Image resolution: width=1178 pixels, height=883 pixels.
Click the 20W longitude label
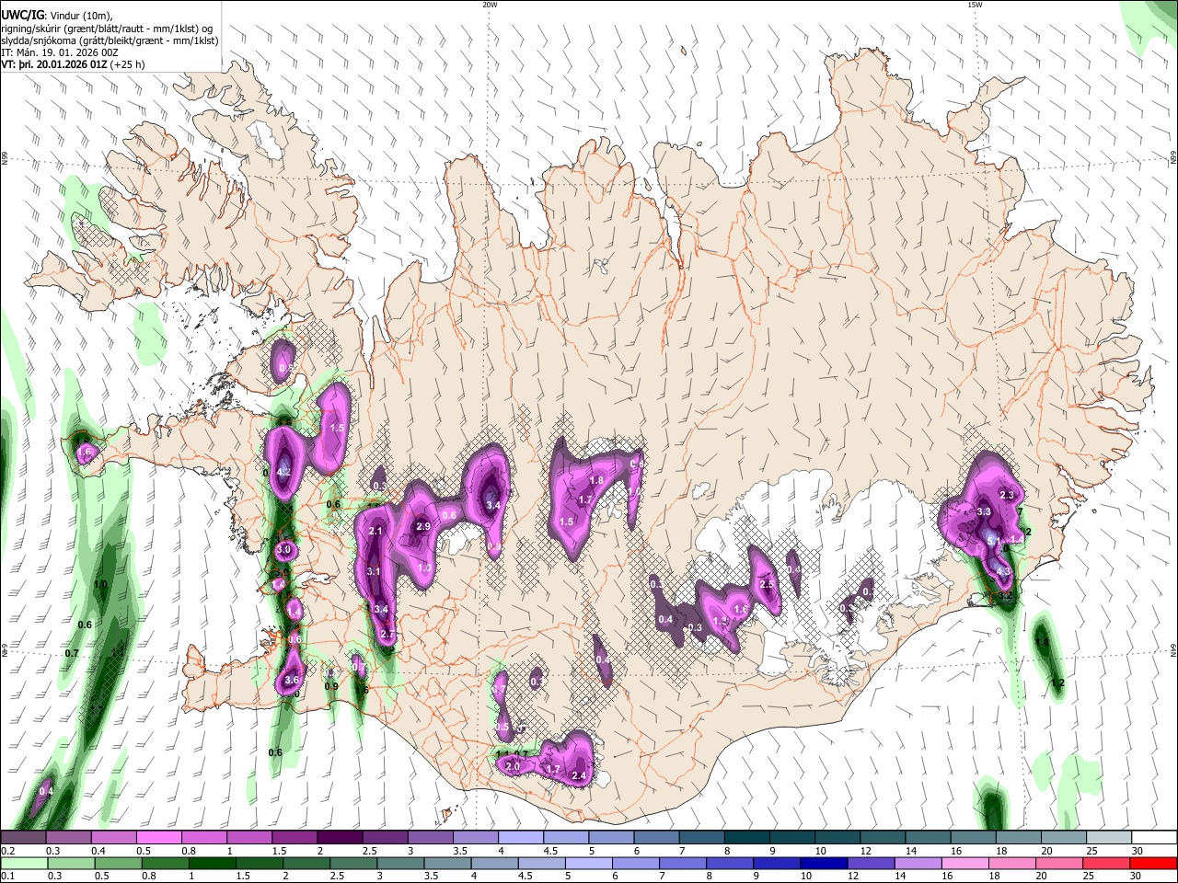[490, 5]
